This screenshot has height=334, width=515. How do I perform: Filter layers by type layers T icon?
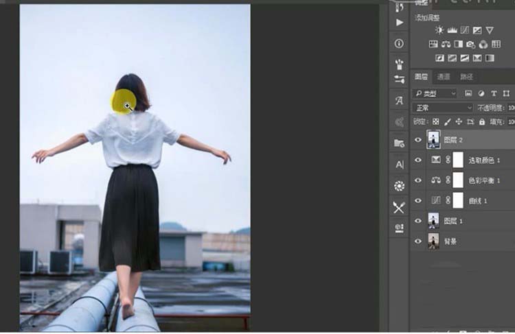pyautogui.click(x=494, y=93)
